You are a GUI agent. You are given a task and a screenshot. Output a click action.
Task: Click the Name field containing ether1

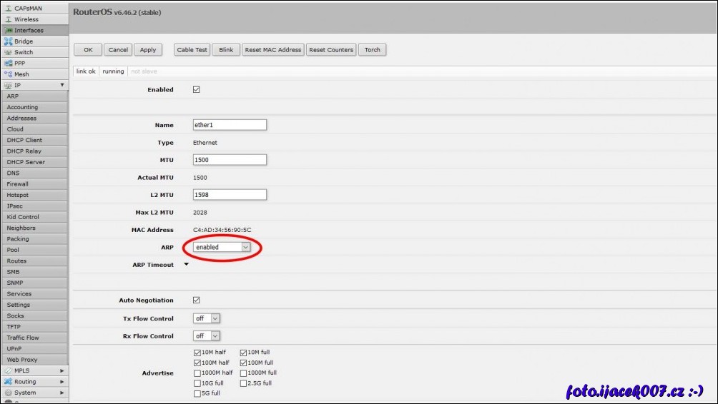(230, 125)
